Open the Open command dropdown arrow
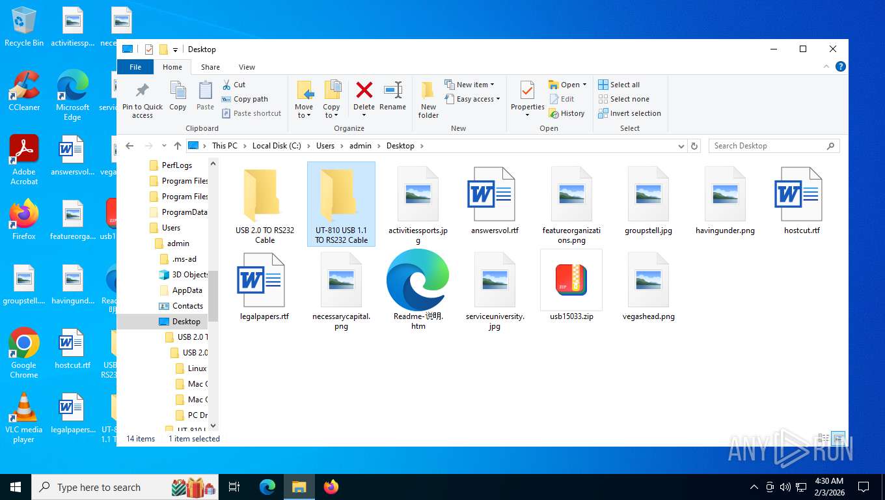 [584, 85]
